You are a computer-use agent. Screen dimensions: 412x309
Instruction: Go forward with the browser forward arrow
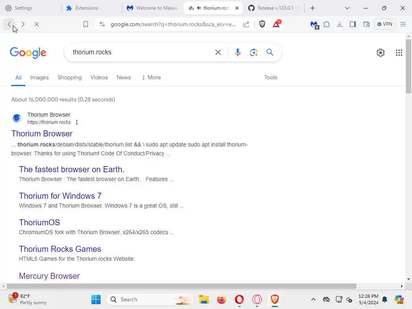pyautogui.click(x=23, y=24)
